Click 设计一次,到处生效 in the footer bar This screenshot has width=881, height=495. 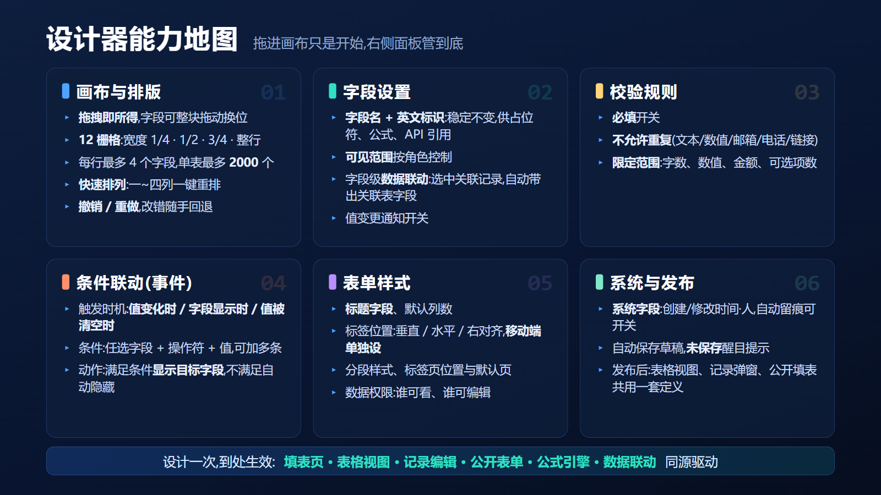219,462
